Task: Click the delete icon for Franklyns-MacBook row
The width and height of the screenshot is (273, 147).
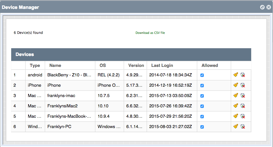Action: [x=243, y=116]
